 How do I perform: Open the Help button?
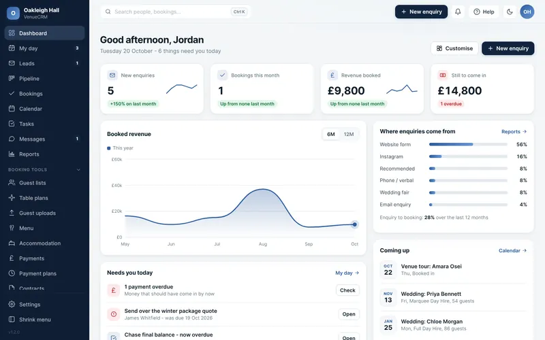(484, 12)
